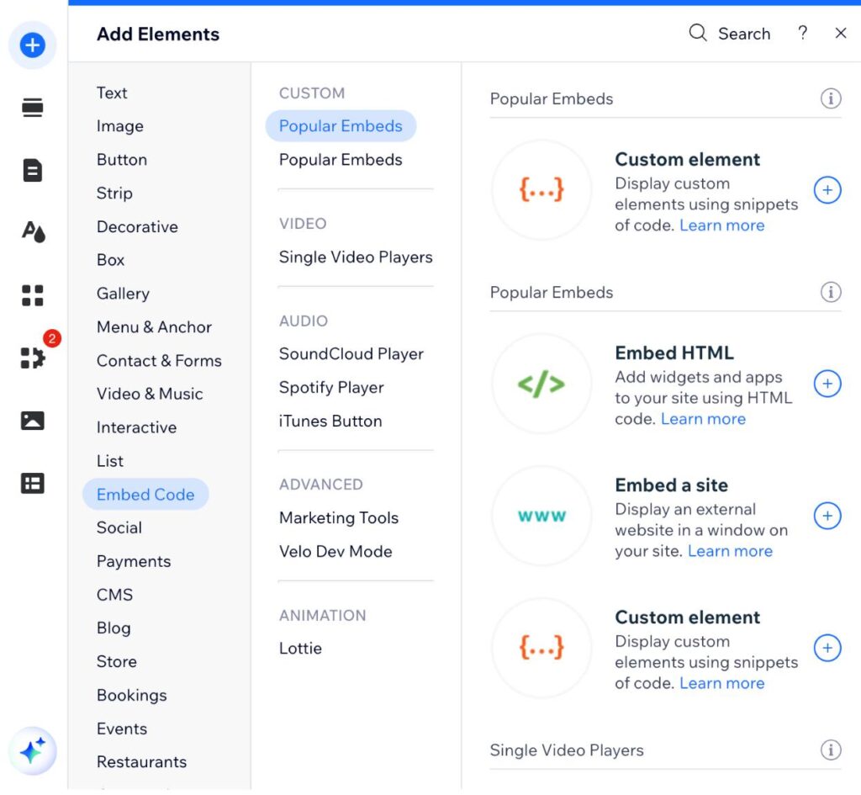Click the Custom element code snippet icon
Screen dimensions: 861x795
coord(541,189)
